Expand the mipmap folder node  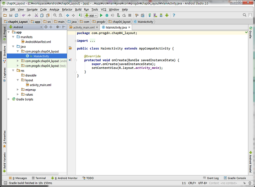18,90
